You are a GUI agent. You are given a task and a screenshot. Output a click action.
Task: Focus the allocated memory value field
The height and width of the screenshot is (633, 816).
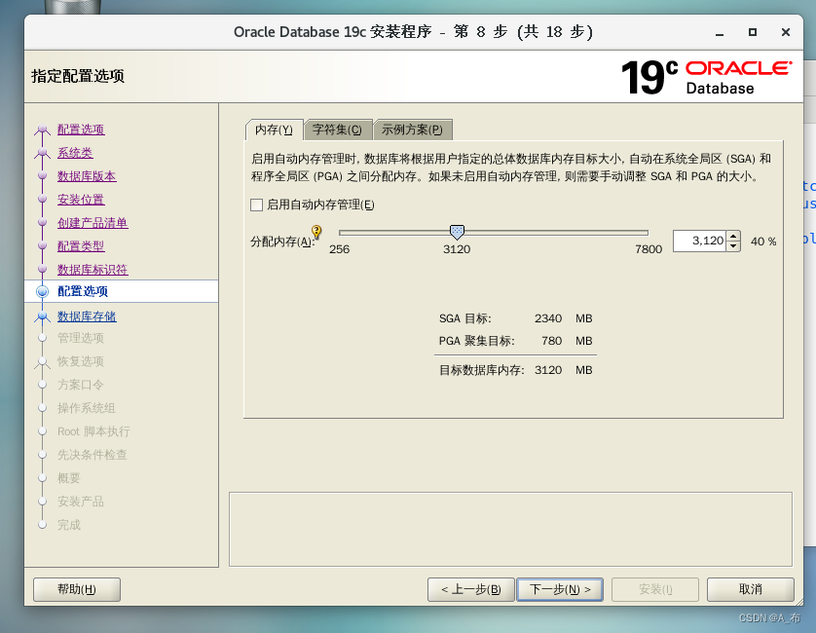click(x=699, y=241)
